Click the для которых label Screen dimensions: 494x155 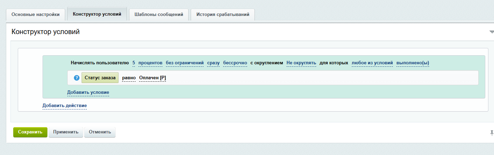coord(334,63)
